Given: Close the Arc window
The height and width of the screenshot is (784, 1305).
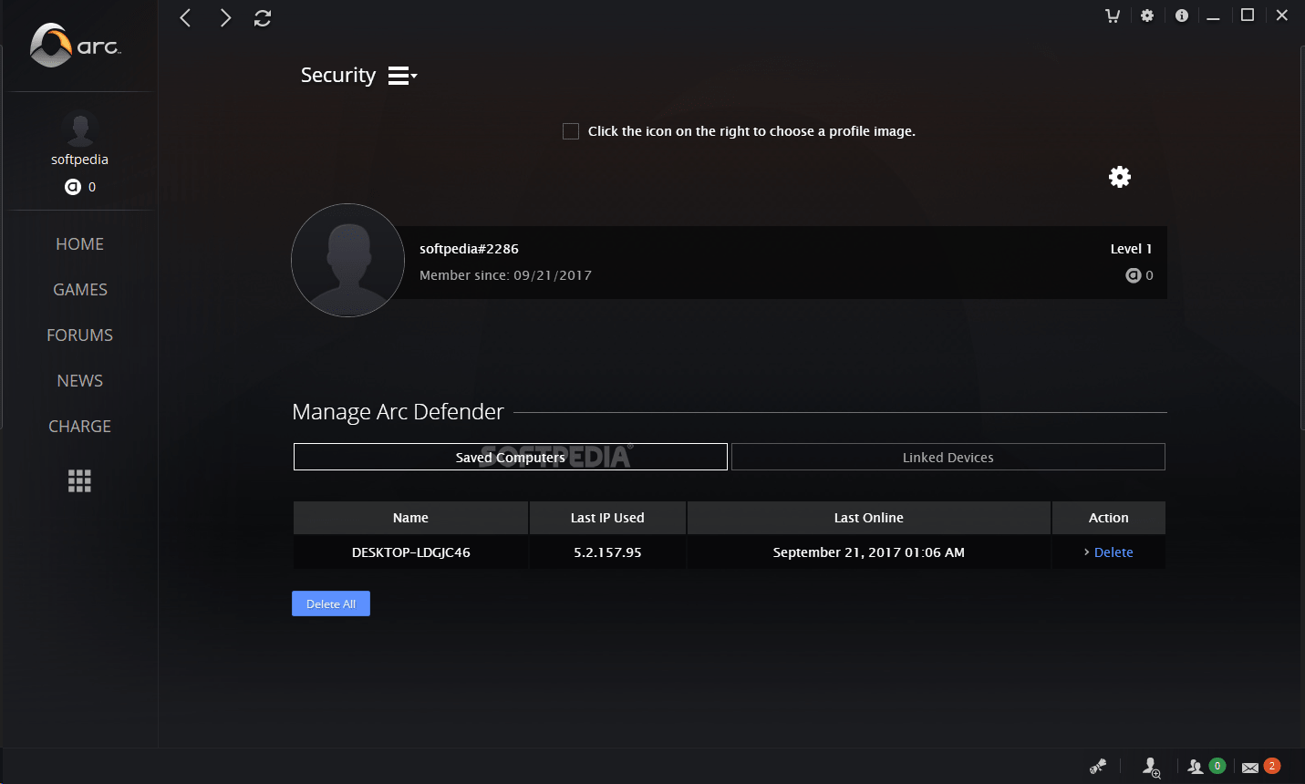Looking at the screenshot, I should [1282, 15].
